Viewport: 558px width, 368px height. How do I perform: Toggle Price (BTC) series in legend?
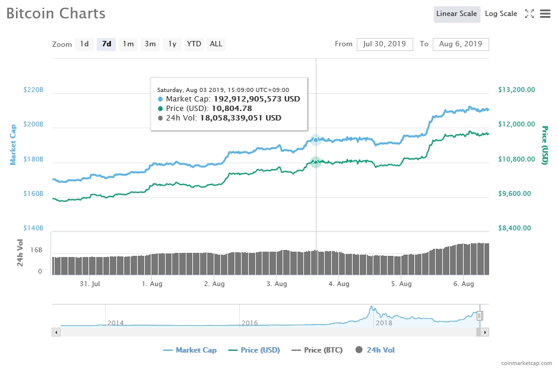(317, 350)
